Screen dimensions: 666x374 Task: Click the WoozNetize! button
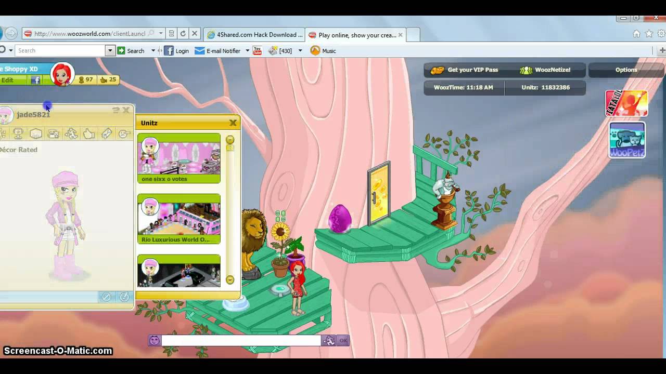pos(546,70)
